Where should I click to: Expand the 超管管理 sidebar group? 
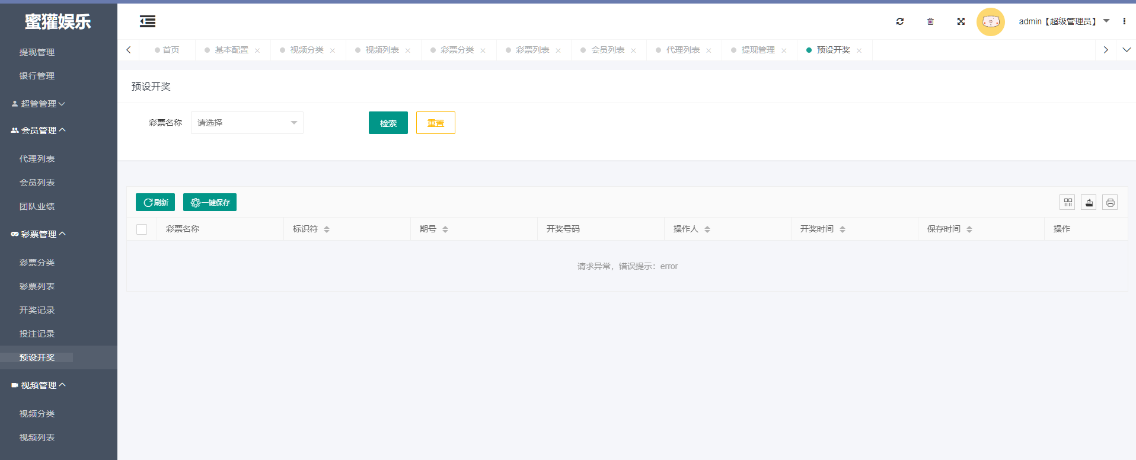39,104
